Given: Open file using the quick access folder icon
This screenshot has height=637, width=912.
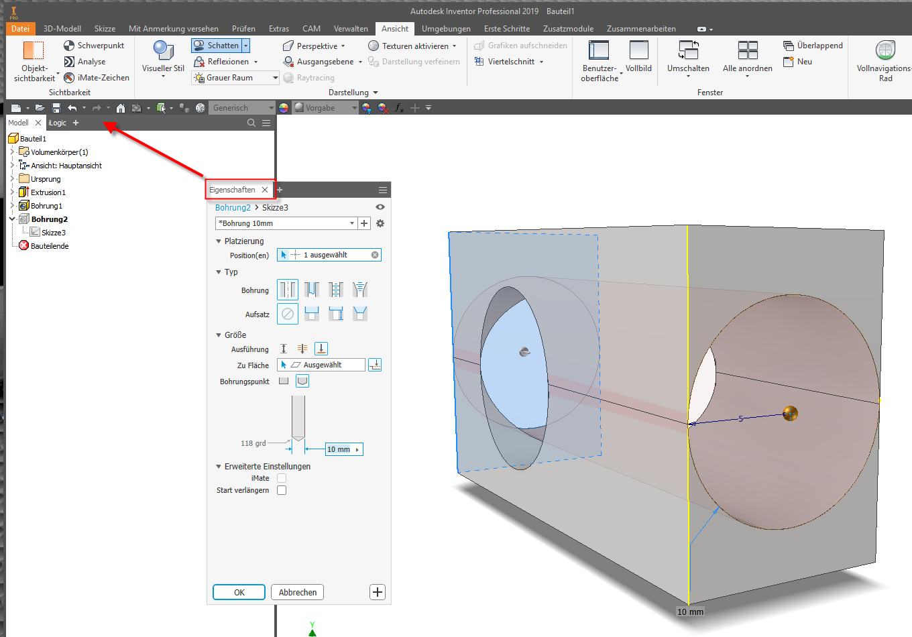Looking at the screenshot, I should point(40,108).
